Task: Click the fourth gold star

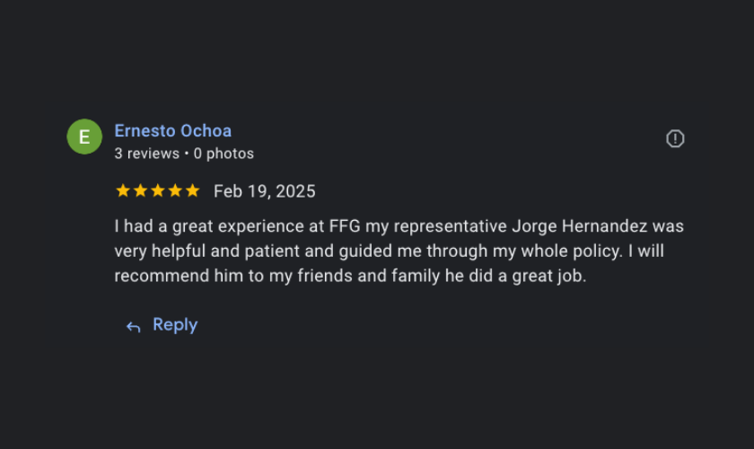Action: 175,190
